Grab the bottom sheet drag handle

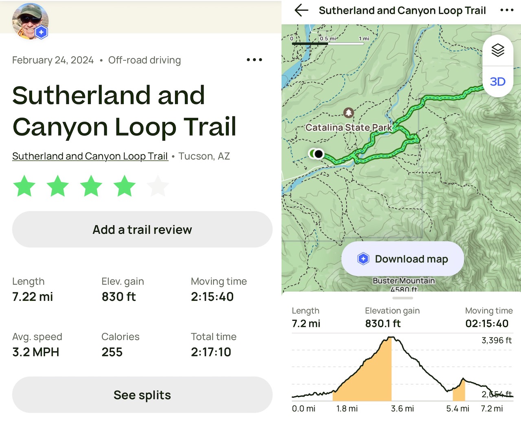pos(403,298)
